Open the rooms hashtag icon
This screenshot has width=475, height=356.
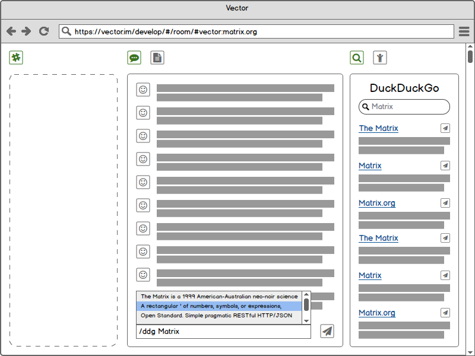click(16, 58)
